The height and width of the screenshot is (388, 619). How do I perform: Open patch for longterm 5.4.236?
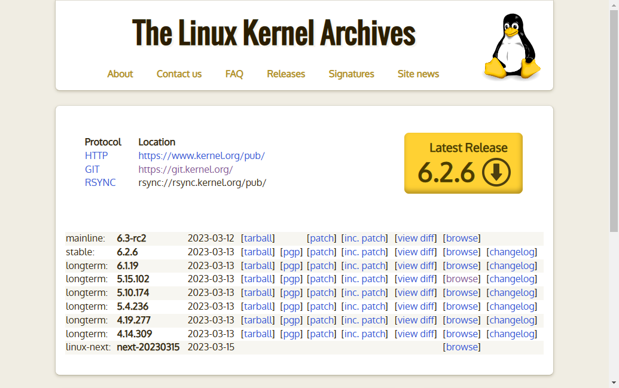click(x=321, y=307)
